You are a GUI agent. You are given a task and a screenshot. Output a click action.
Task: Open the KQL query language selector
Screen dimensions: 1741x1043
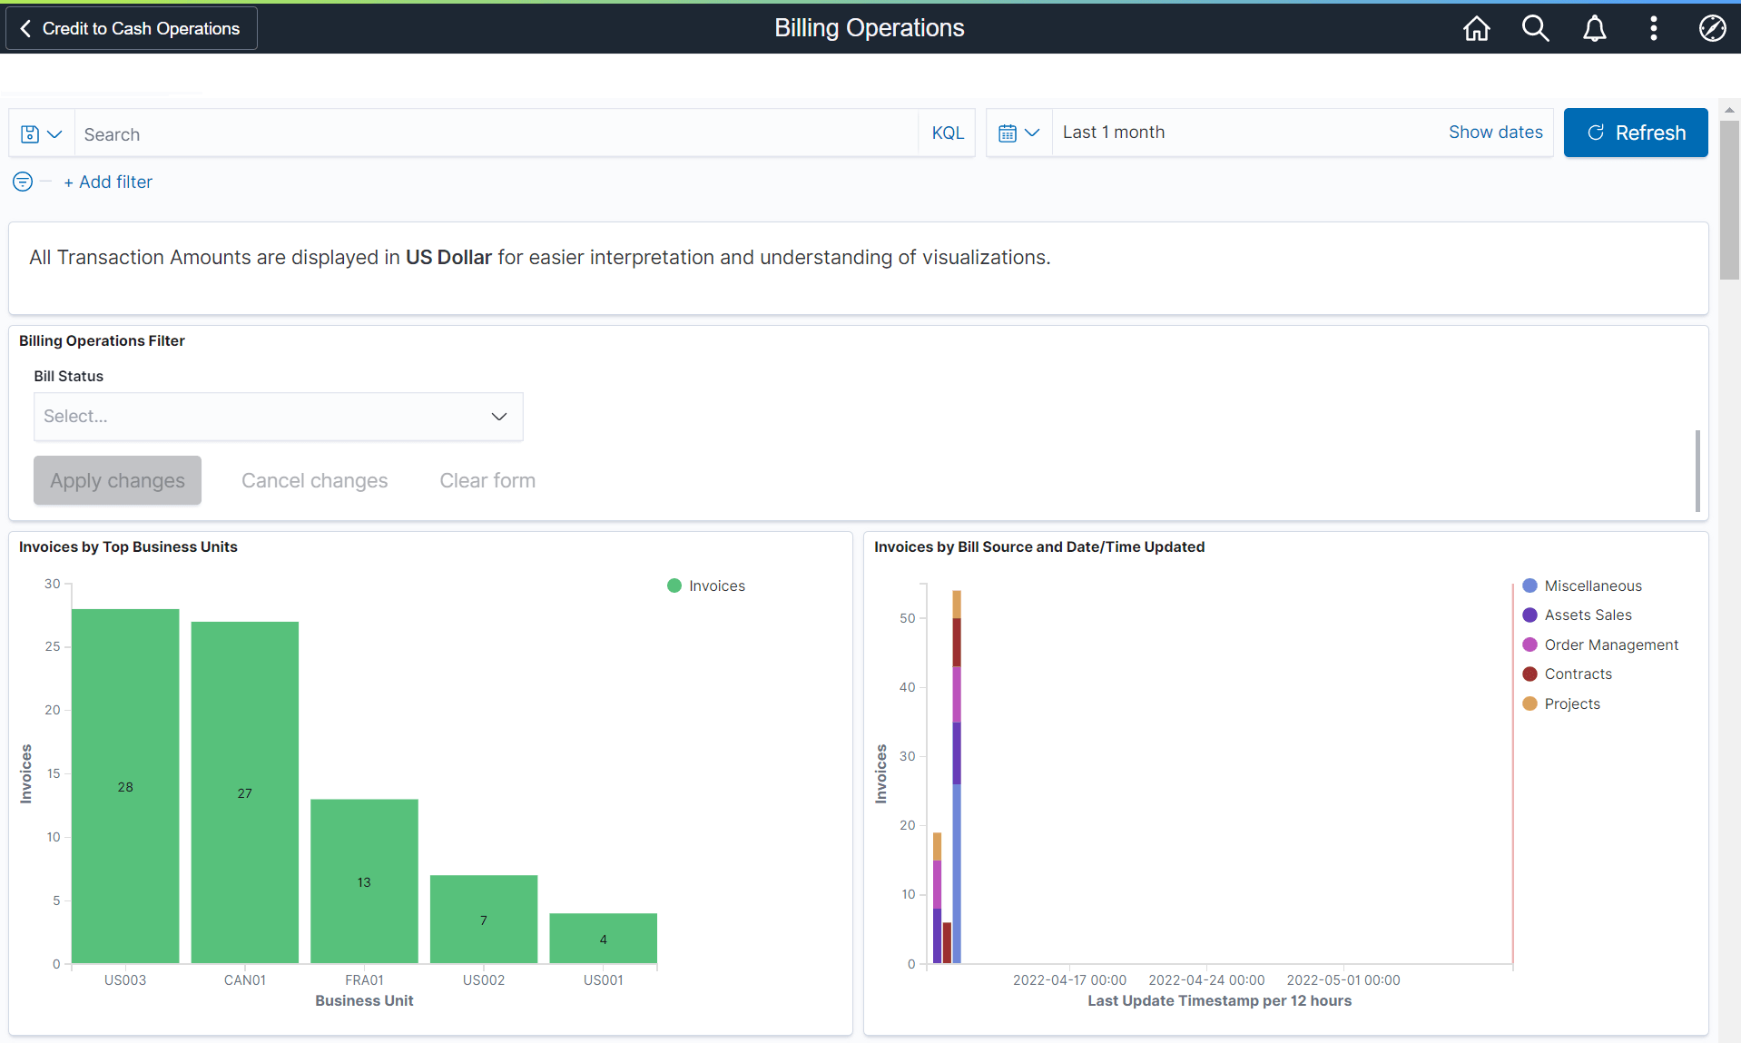click(x=947, y=133)
